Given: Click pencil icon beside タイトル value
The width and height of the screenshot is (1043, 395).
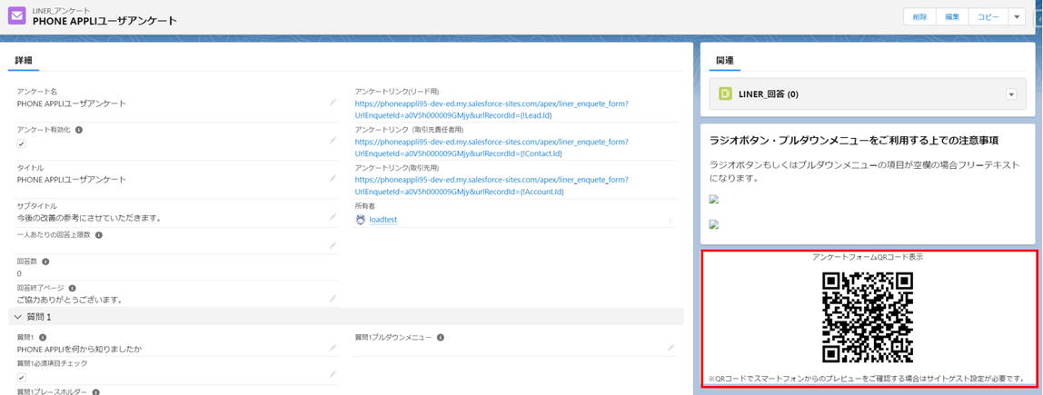Looking at the screenshot, I should click(x=333, y=178).
